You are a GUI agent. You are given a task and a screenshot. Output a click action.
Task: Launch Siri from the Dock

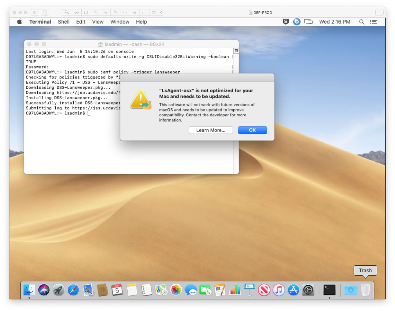pyautogui.click(x=44, y=290)
